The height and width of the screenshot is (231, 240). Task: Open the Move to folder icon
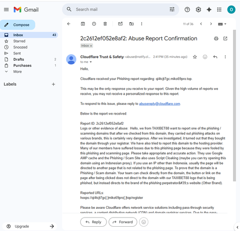click(132, 24)
